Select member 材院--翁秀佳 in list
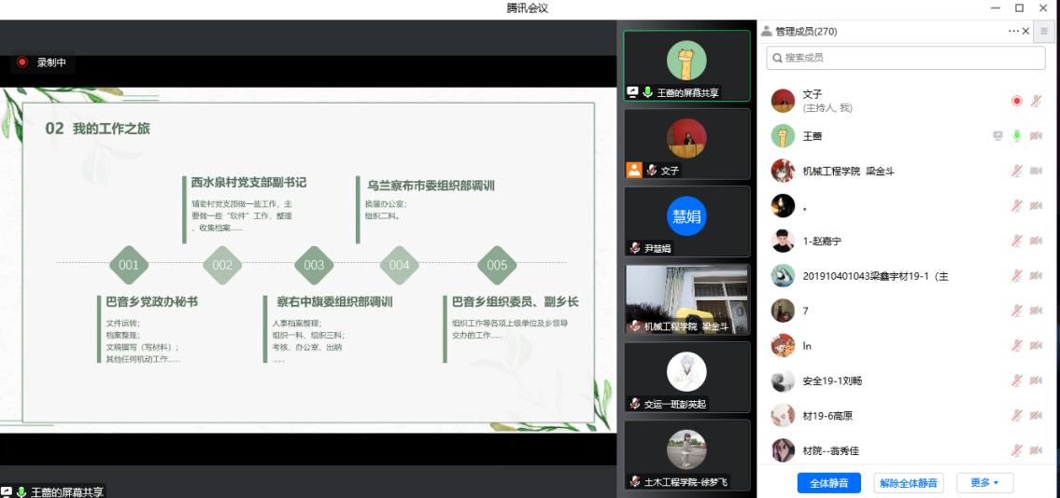Screen dimensions: 1060x498 pyautogui.click(x=830, y=450)
